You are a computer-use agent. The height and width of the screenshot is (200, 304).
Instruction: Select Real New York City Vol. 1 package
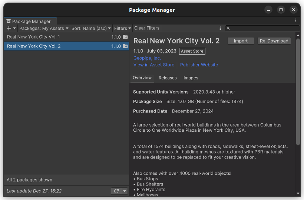[66, 37]
